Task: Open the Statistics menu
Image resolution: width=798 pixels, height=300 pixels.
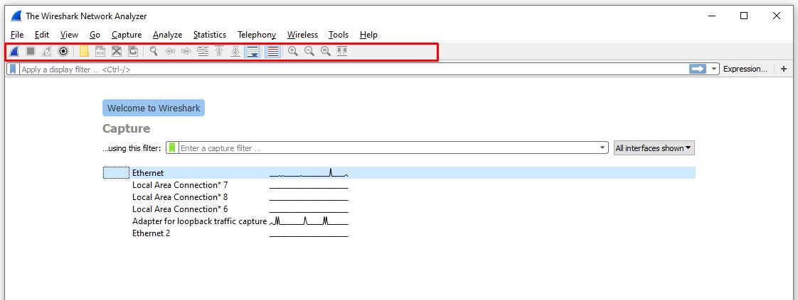Action: [x=210, y=35]
